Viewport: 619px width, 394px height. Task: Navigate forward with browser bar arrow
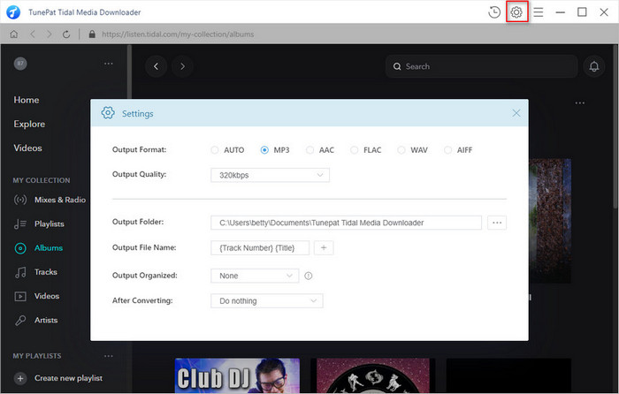(x=49, y=34)
